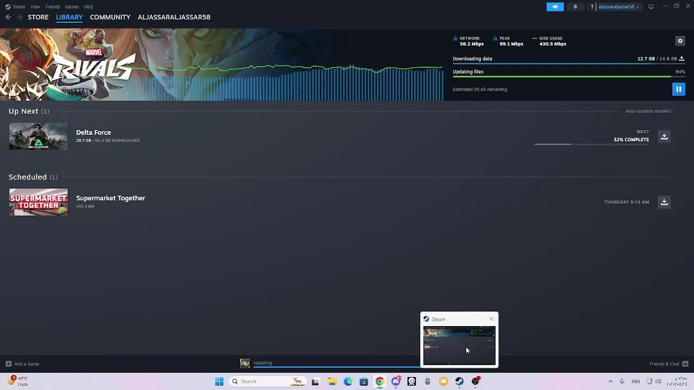Click the Updating status in footer
Image resolution: width=694 pixels, height=390 pixels.
tap(263, 363)
